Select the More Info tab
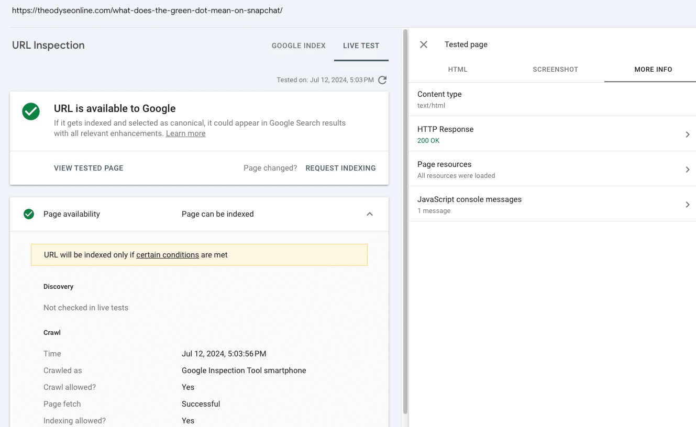 pyautogui.click(x=653, y=69)
